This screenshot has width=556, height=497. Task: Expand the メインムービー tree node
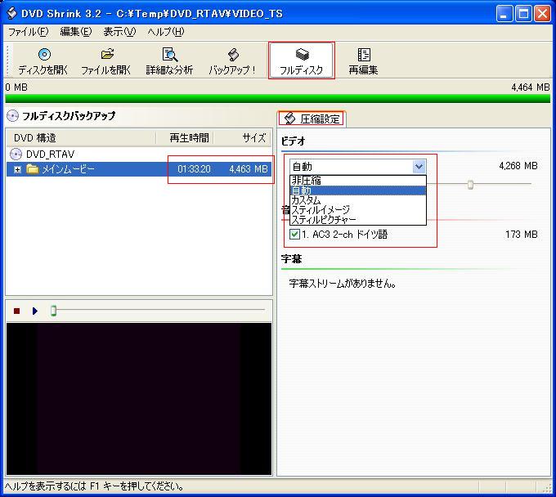tap(18, 169)
